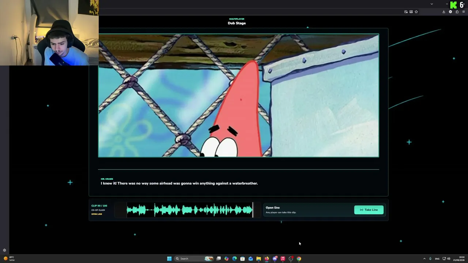Launch Copilot from the taskbar
Image resolution: width=468 pixels, height=263 pixels.
[227, 259]
